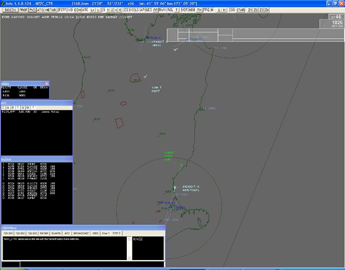Toggle the FSTR flight strip button
This screenshot has height=270, width=345.
[x=63, y=9]
